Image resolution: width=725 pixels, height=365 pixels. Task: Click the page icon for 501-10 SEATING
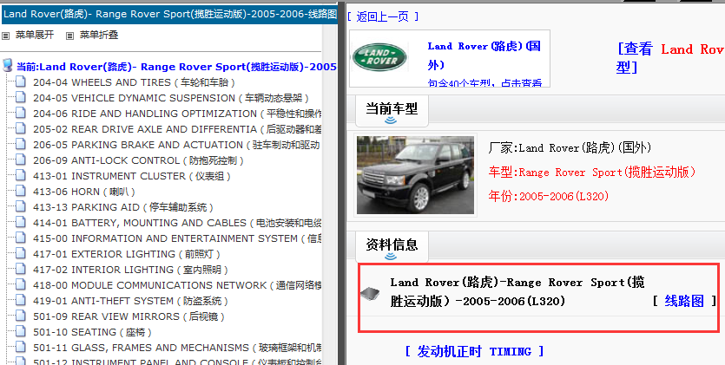tap(20, 332)
